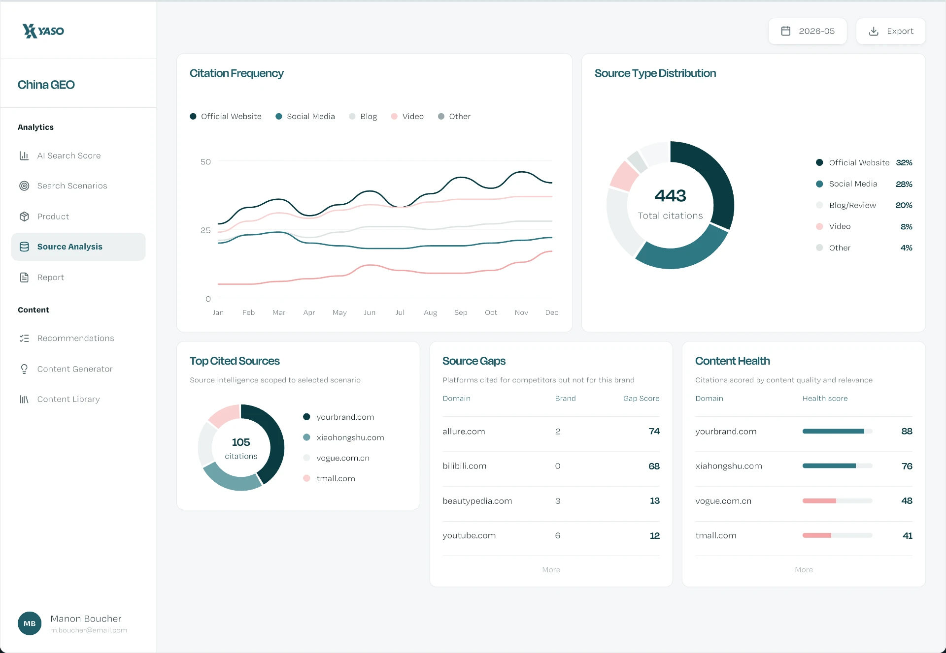Click bilibili.com in Source Gaps table

[464, 466]
